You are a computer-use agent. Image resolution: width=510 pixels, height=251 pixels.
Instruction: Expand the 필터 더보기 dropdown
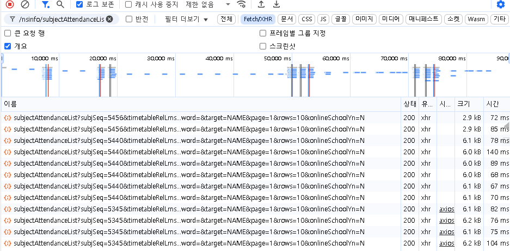(x=187, y=19)
